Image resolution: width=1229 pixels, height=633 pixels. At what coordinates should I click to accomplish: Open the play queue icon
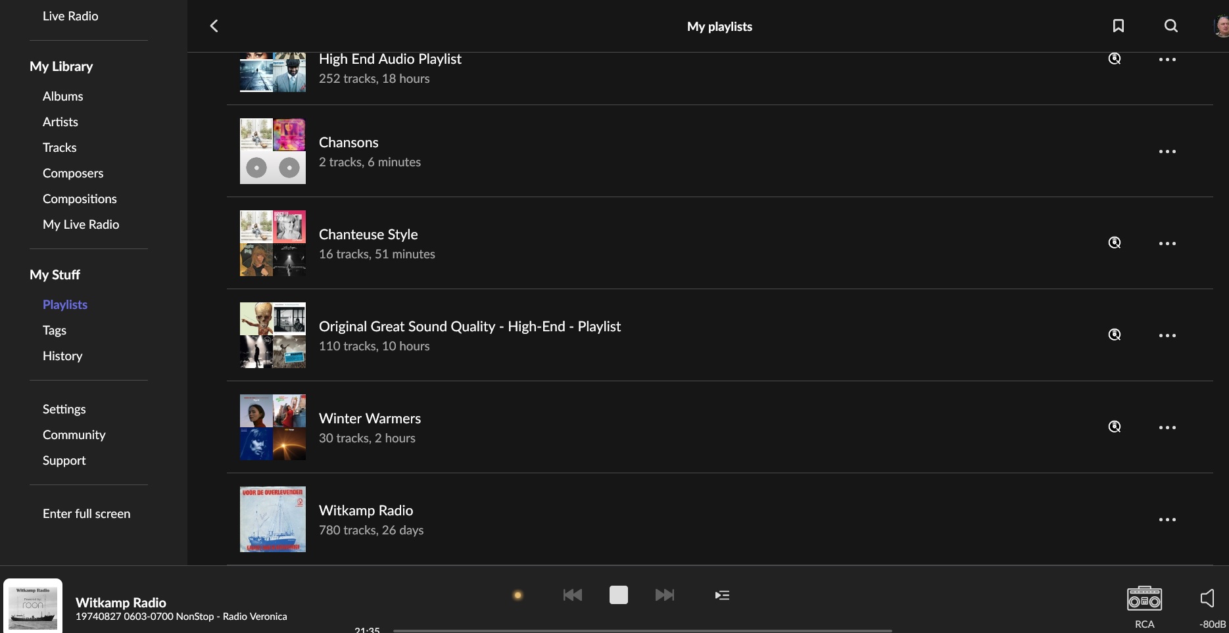pyautogui.click(x=722, y=595)
